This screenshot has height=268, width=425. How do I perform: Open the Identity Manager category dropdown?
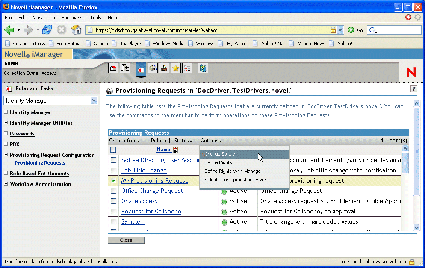(x=94, y=100)
